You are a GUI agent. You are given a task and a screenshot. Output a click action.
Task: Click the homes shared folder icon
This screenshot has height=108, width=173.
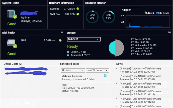pyautogui.click(x=133, y=48)
